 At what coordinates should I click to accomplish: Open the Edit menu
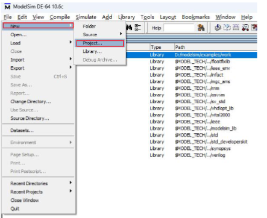point(22,17)
